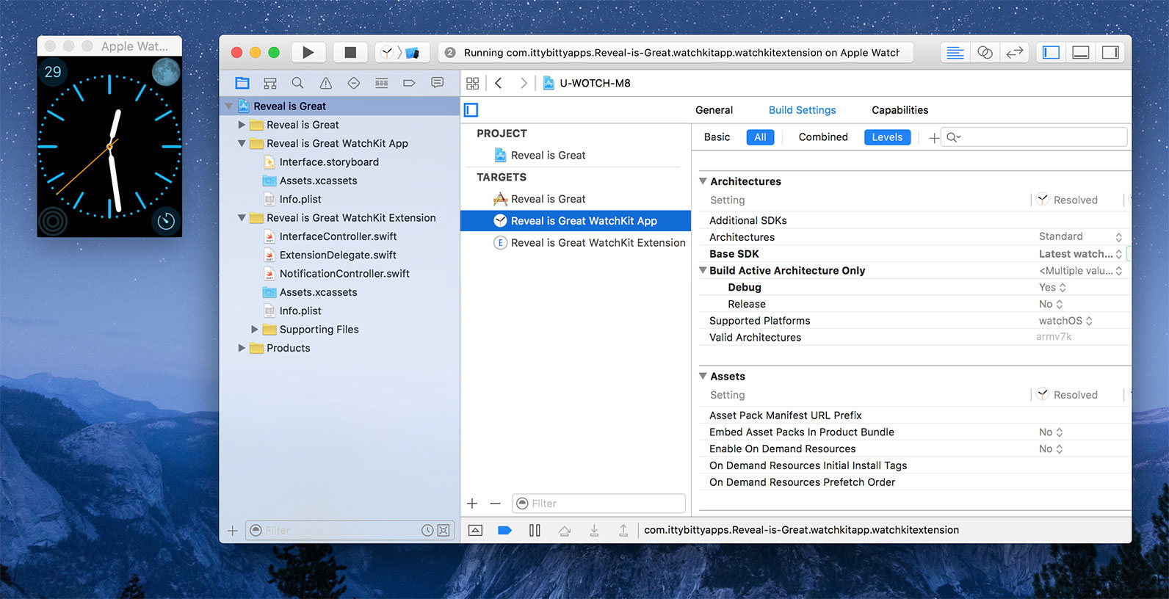
Task: Change Embed Asset Packs In Product Bundle value
Action: coord(1051,432)
